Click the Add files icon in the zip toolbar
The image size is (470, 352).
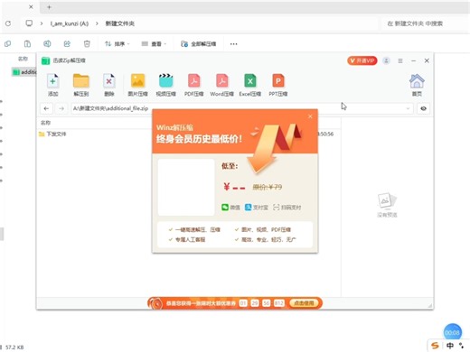[x=52, y=85]
